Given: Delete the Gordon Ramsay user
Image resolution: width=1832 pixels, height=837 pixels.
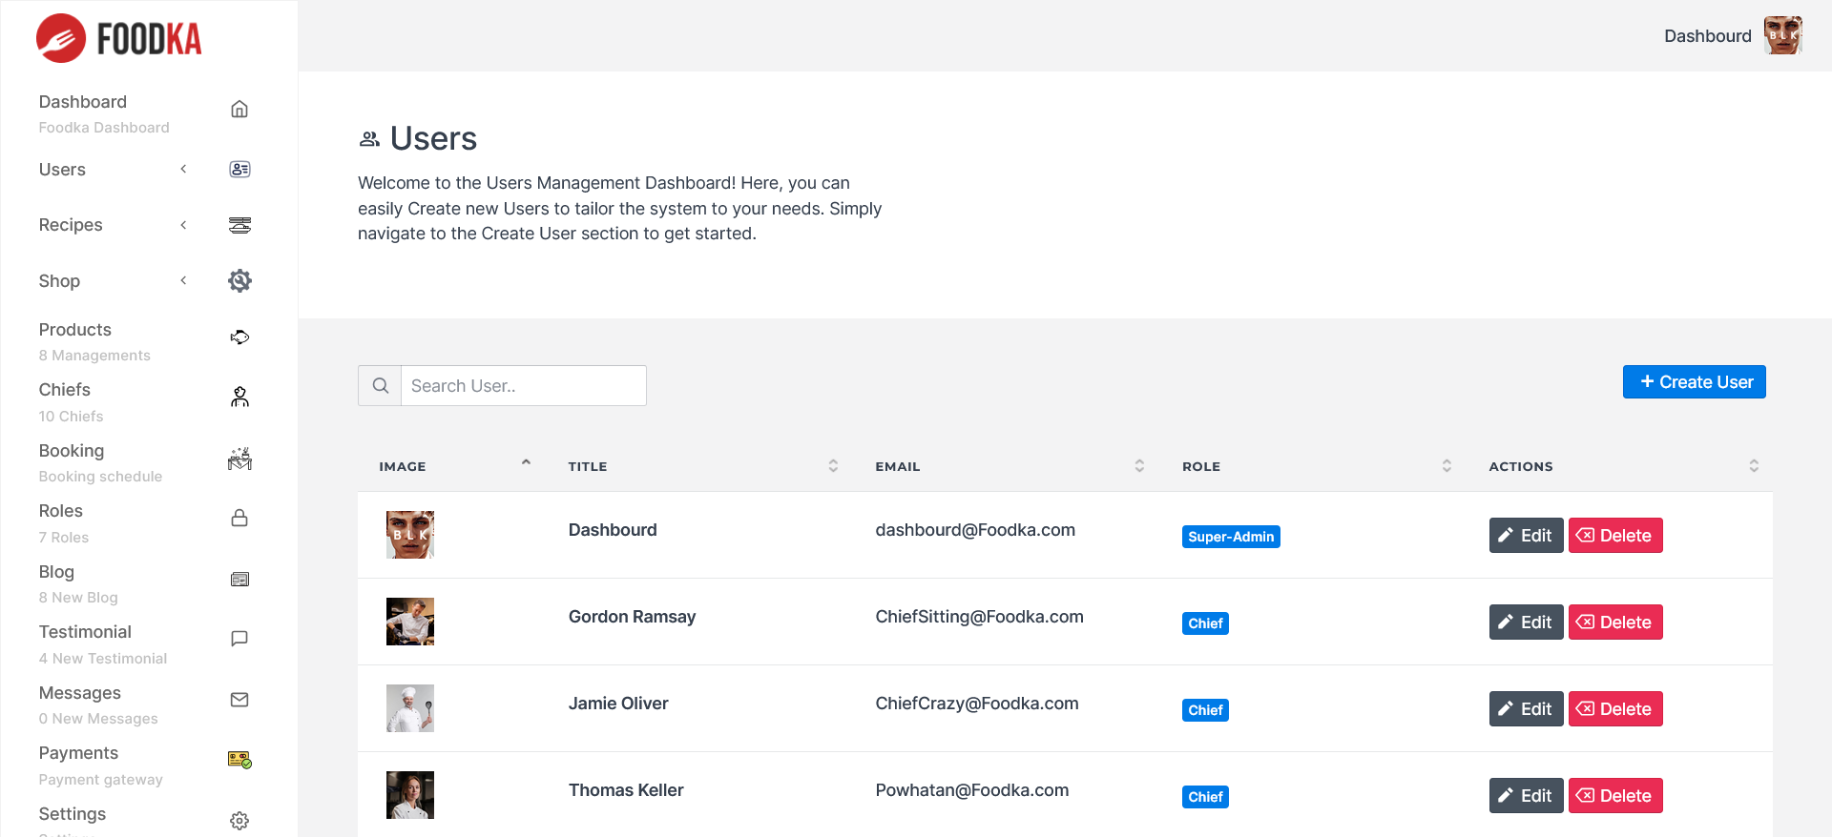Looking at the screenshot, I should click(x=1614, y=623).
